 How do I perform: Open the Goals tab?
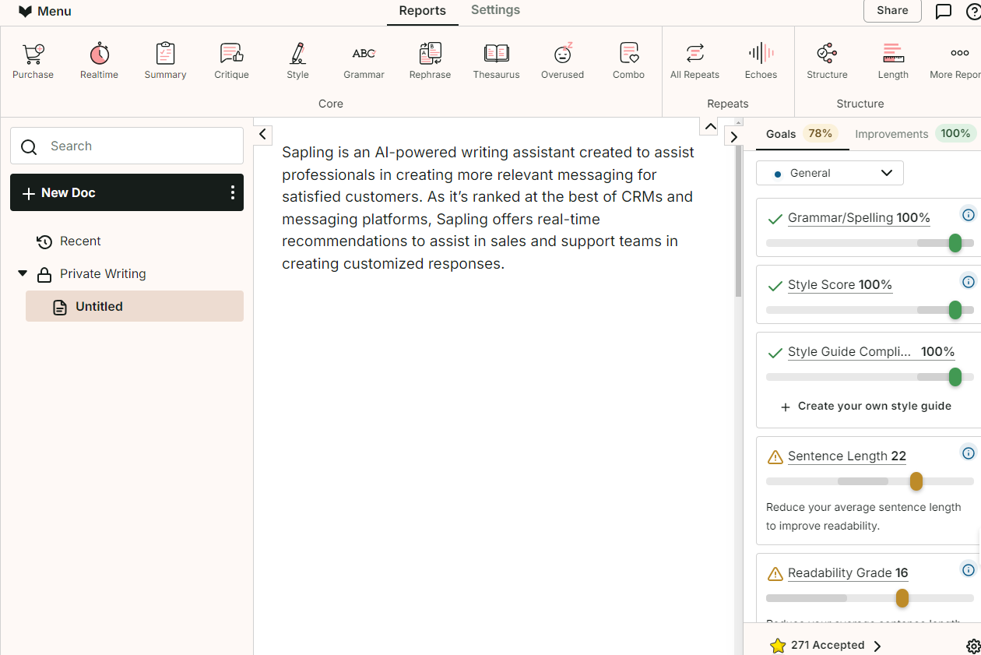point(781,134)
